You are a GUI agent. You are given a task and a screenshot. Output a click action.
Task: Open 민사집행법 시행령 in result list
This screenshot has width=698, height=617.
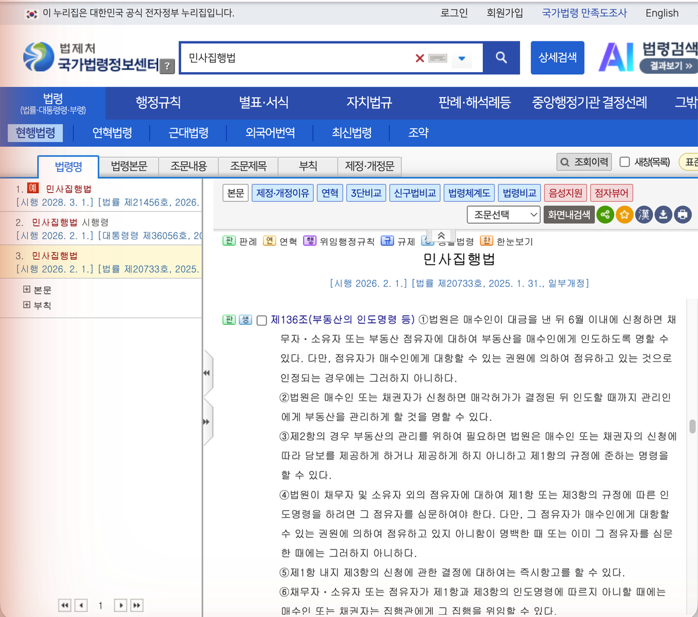(x=70, y=222)
